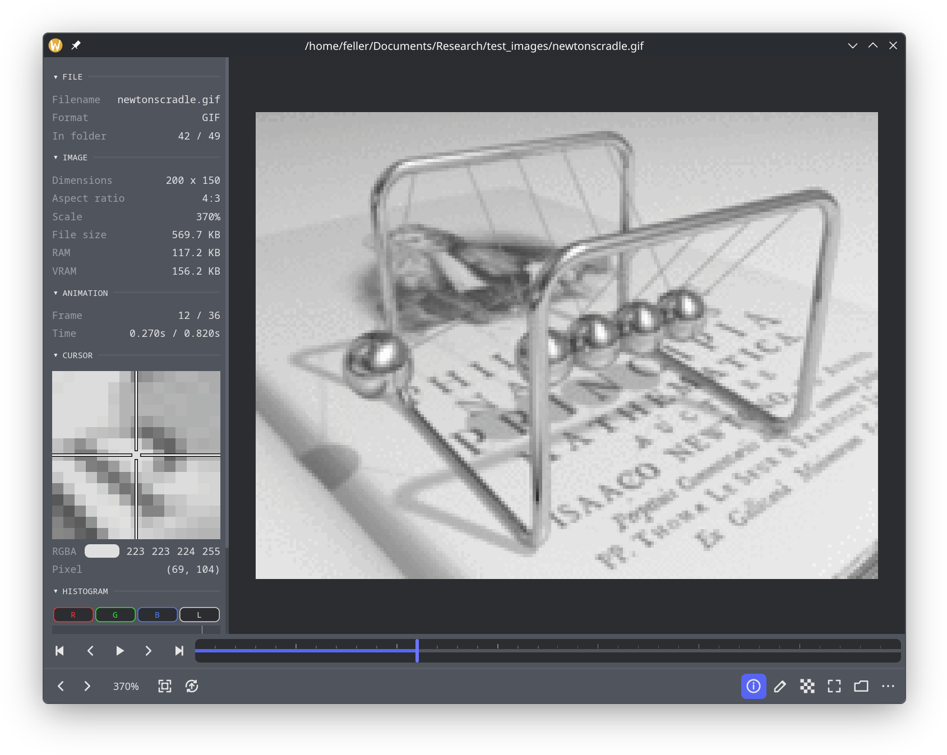Toggle the checkerboard transparency background
This screenshot has height=755, width=947.
(807, 686)
